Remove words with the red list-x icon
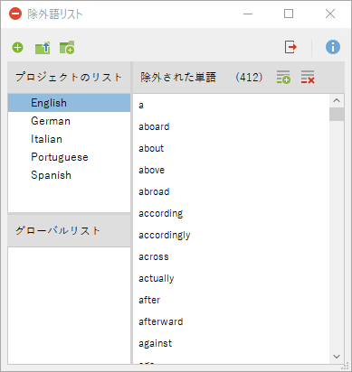Image resolution: width=352 pixels, height=372 pixels. point(308,77)
